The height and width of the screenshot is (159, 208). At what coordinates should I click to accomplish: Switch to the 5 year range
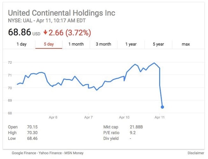pos(158,44)
